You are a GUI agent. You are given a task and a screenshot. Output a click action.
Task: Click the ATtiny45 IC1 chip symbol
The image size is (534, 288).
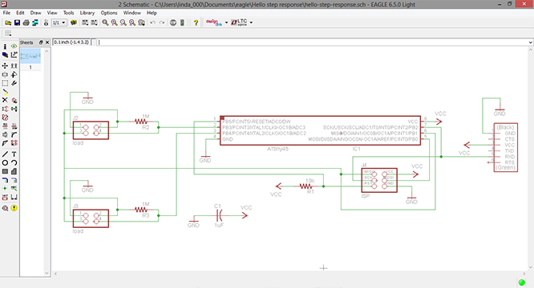[320, 130]
